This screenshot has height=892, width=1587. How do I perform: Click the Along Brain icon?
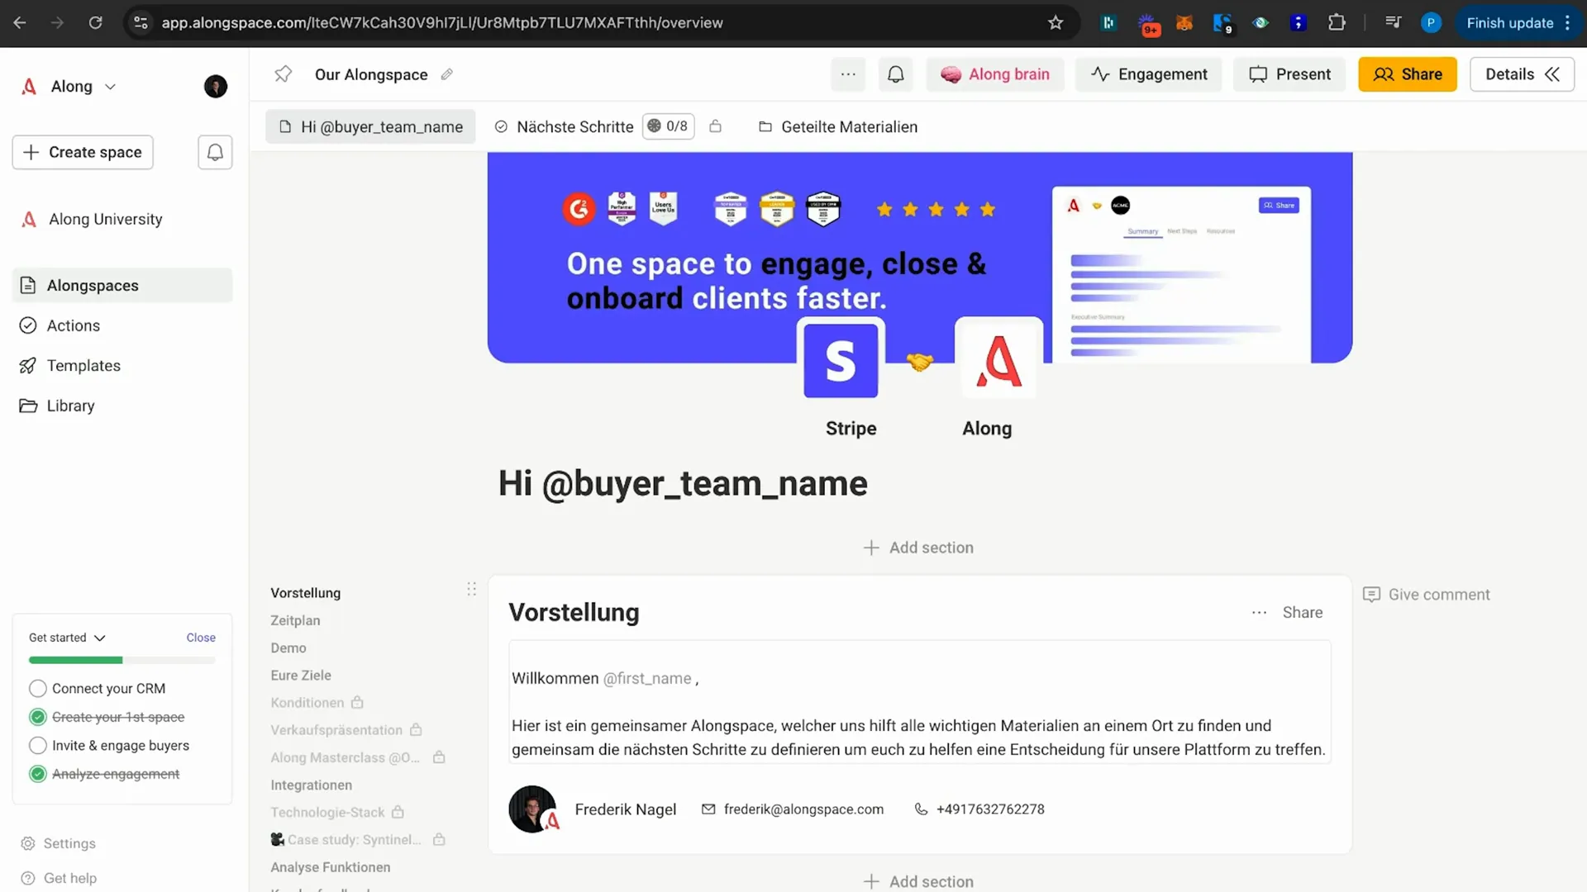click(x=951, y=74)
